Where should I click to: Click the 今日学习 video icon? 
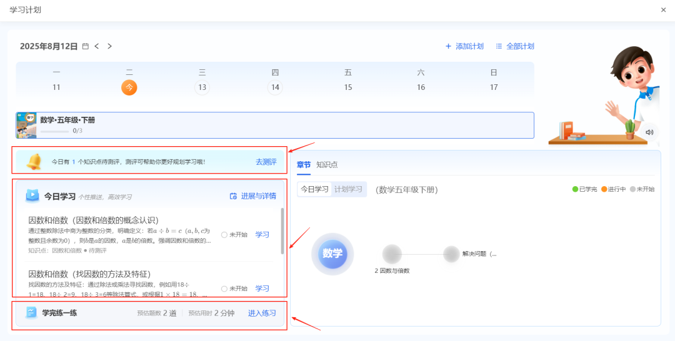pos(32,196)
